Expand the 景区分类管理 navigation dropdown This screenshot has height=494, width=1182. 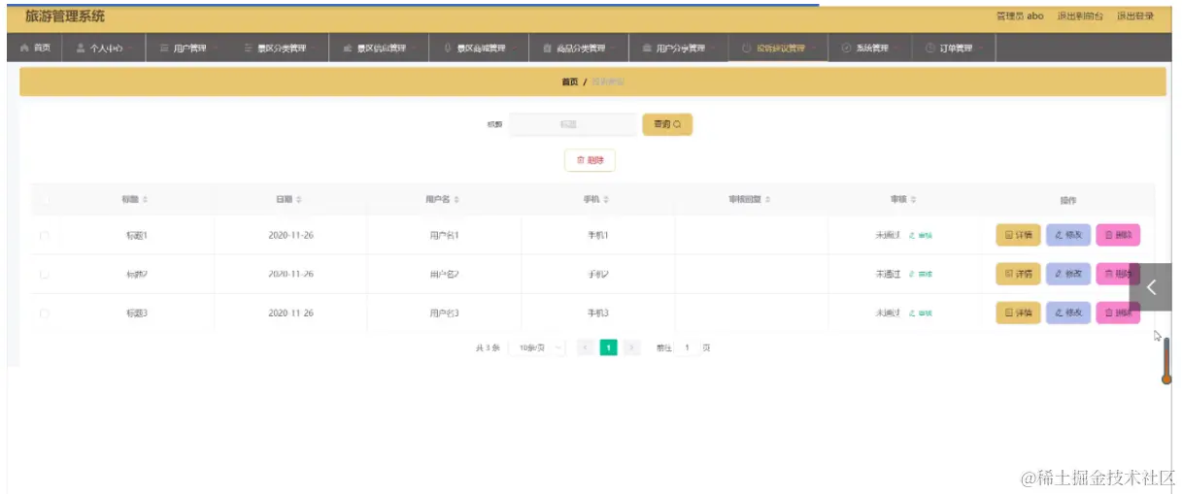[280, 49]
